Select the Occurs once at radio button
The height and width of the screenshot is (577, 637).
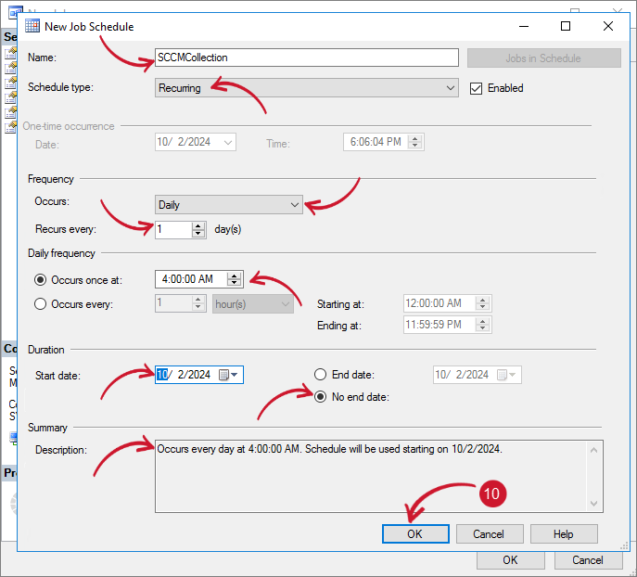point(40,279)
